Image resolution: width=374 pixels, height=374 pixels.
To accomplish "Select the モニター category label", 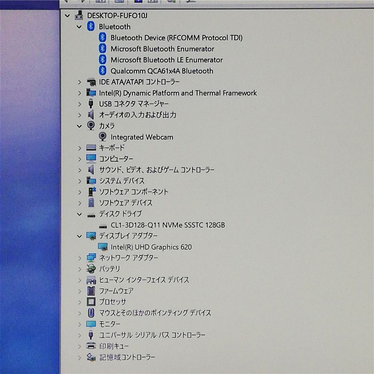I will point(110,324).
